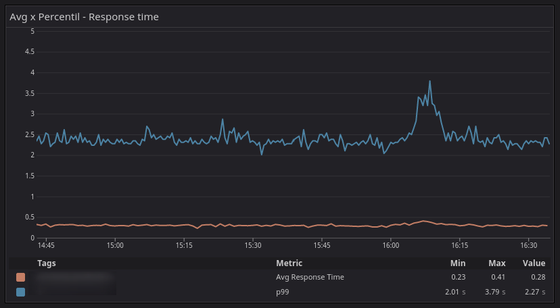Sort legend by the Min column header
Viewport: 560px width, 308px height.
pyautogui.click(x=459, y=263)
